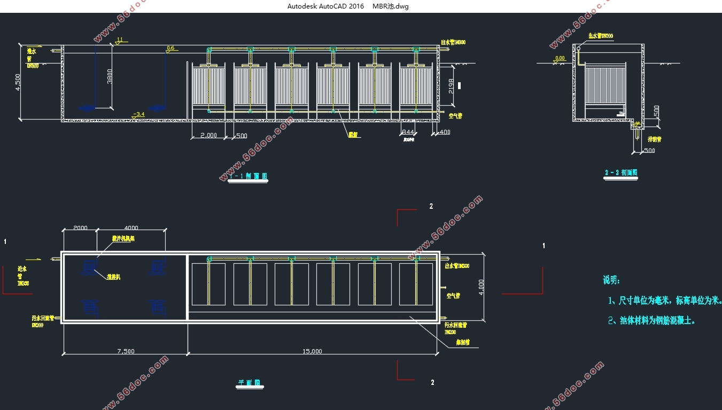Select the 500 dimension beside 2,000
722x410 pixels.
[242, 136]
